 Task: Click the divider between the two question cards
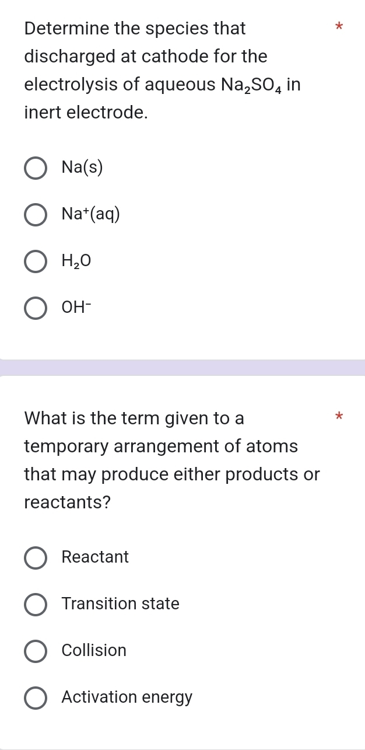click(x=182, y=368)
